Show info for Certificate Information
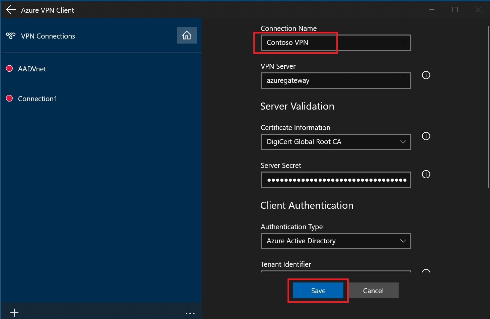490x319 pixels. tap(426, 136)
